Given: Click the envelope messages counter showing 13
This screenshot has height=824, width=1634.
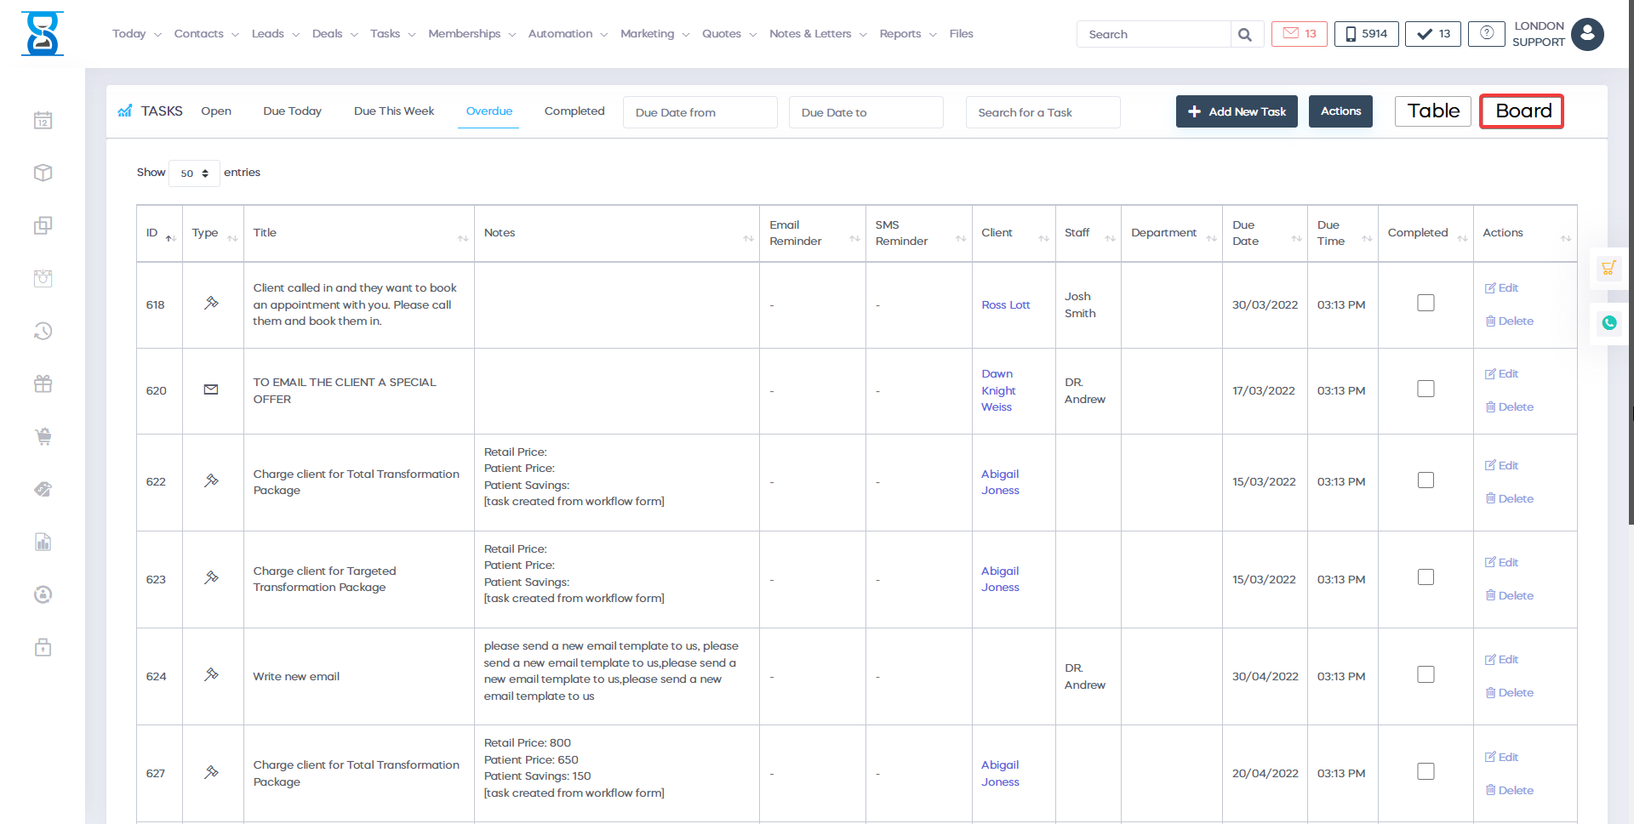Looking at the screenshot, I should pyautogui.click(x=1299, y=34).
